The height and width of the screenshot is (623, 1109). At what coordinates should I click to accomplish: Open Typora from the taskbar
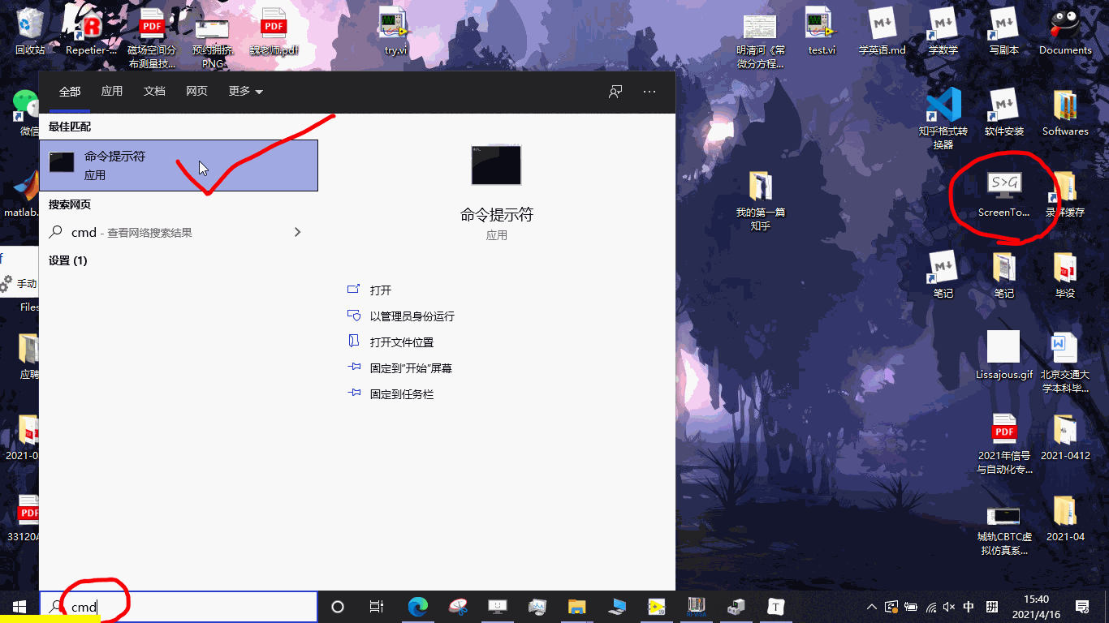point(775,606)
